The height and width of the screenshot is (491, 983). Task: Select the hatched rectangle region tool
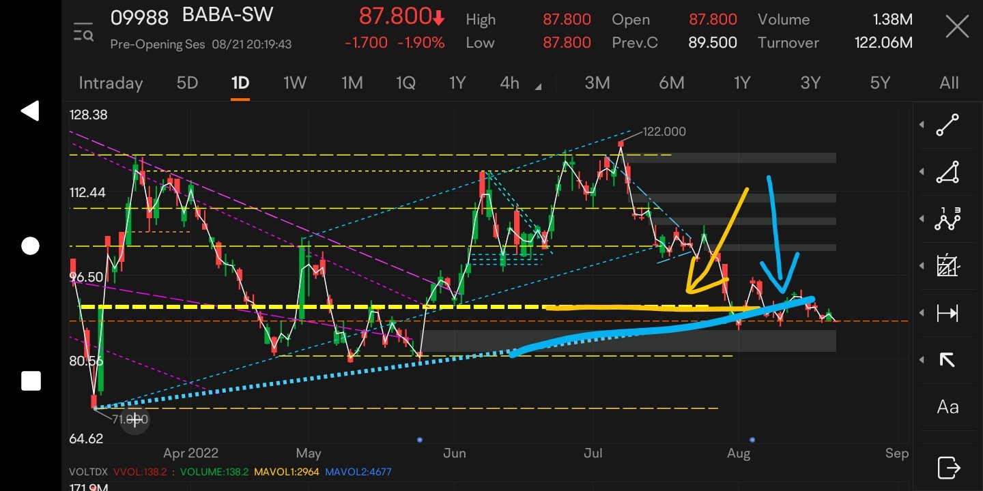coord(948,266)
